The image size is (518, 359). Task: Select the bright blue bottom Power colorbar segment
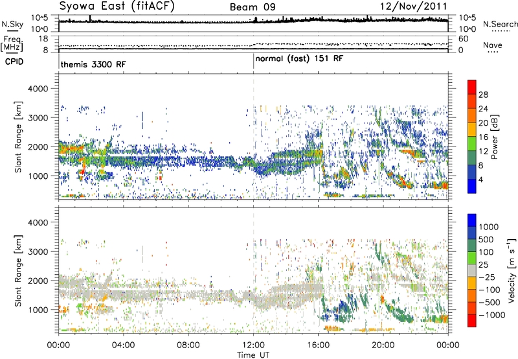[x=472, y=186]
